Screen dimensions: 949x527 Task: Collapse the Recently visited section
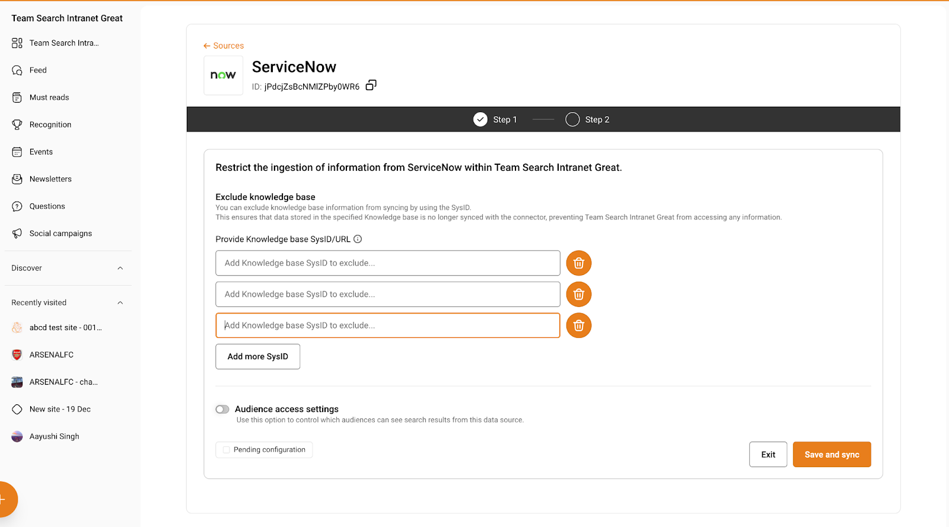point(120,303)
